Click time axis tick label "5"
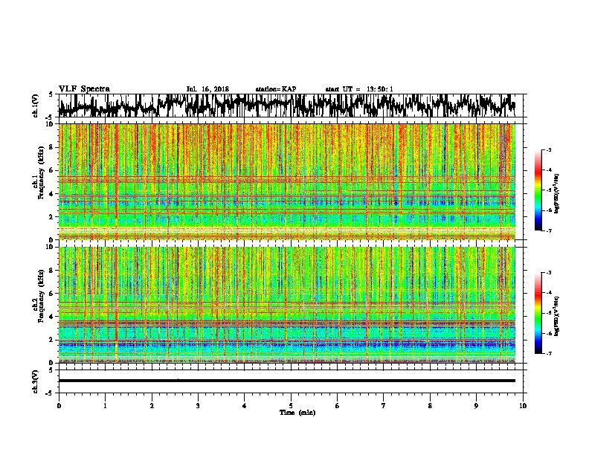This screenshot has height=455, width=589. pyautogui.click(x=291, y=406)
